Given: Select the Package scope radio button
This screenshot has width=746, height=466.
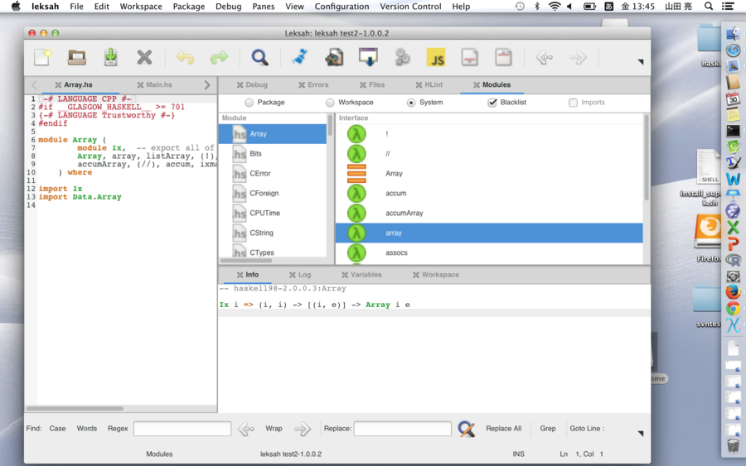Looking at the screenshot, I should coord(249,102).
